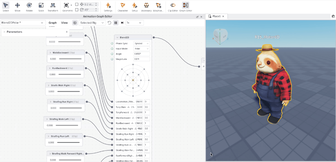336x162 pixels.
Task: Open the View menu
Action: coord(64,23)
